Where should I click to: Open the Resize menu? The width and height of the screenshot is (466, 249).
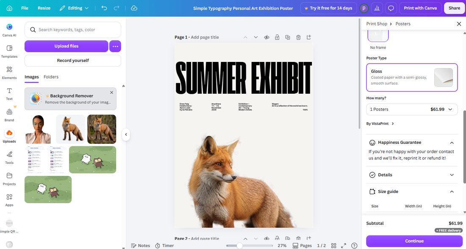44,8
